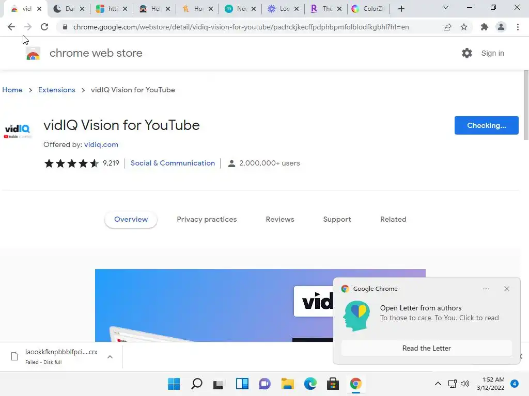Open File Explorer from taskbar
This screenshot has width=529, height=396.
[287, 384]
